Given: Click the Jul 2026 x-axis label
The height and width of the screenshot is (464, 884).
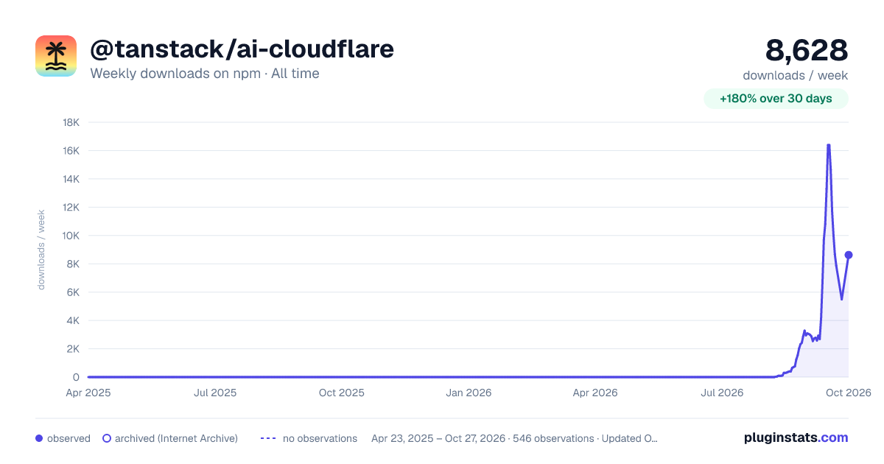Looking at the screenshot, I should [x=722, y=393].
